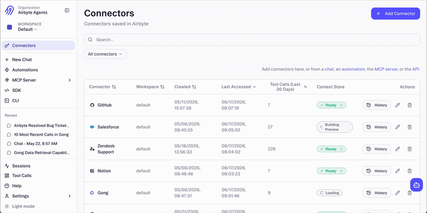
Task: Click the Add Connector button
Action: (396, 14)
